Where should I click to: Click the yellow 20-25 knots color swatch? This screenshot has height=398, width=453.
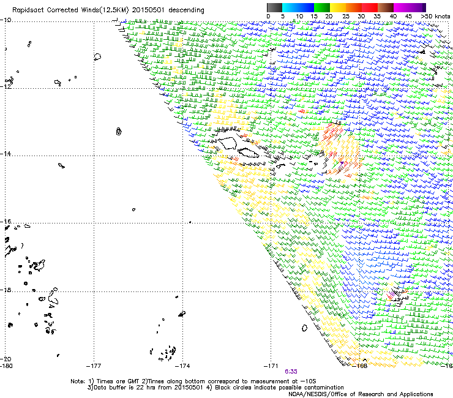coord(338,7)
